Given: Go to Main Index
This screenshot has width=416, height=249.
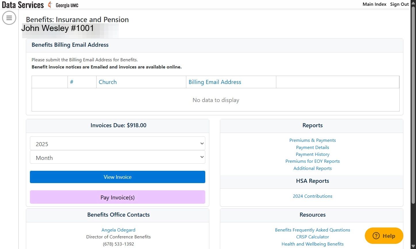Looking at the screenshot, I should [x=374, y=4].
